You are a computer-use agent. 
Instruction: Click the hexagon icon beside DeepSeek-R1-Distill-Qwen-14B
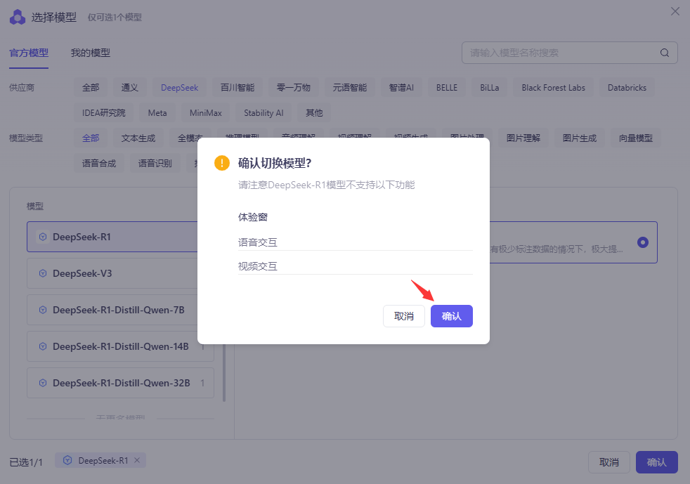43,346
